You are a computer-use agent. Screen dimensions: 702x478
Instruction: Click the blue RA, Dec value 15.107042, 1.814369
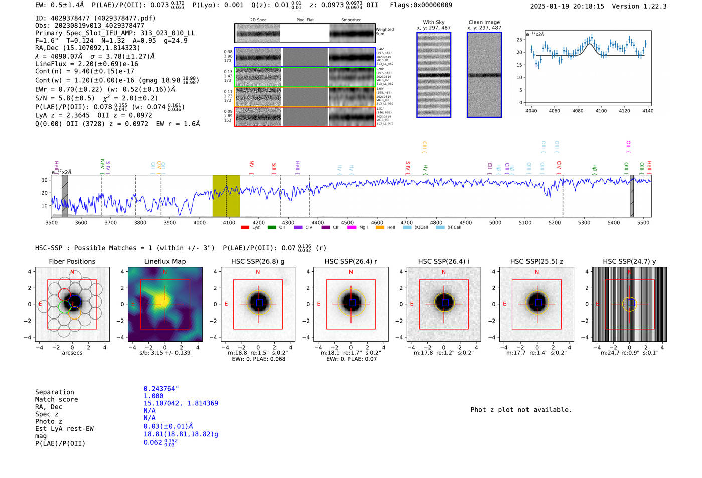181,403
